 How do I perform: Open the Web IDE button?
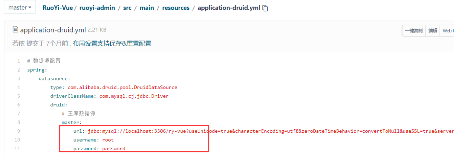pyautogui.click(x=447, y=30)
